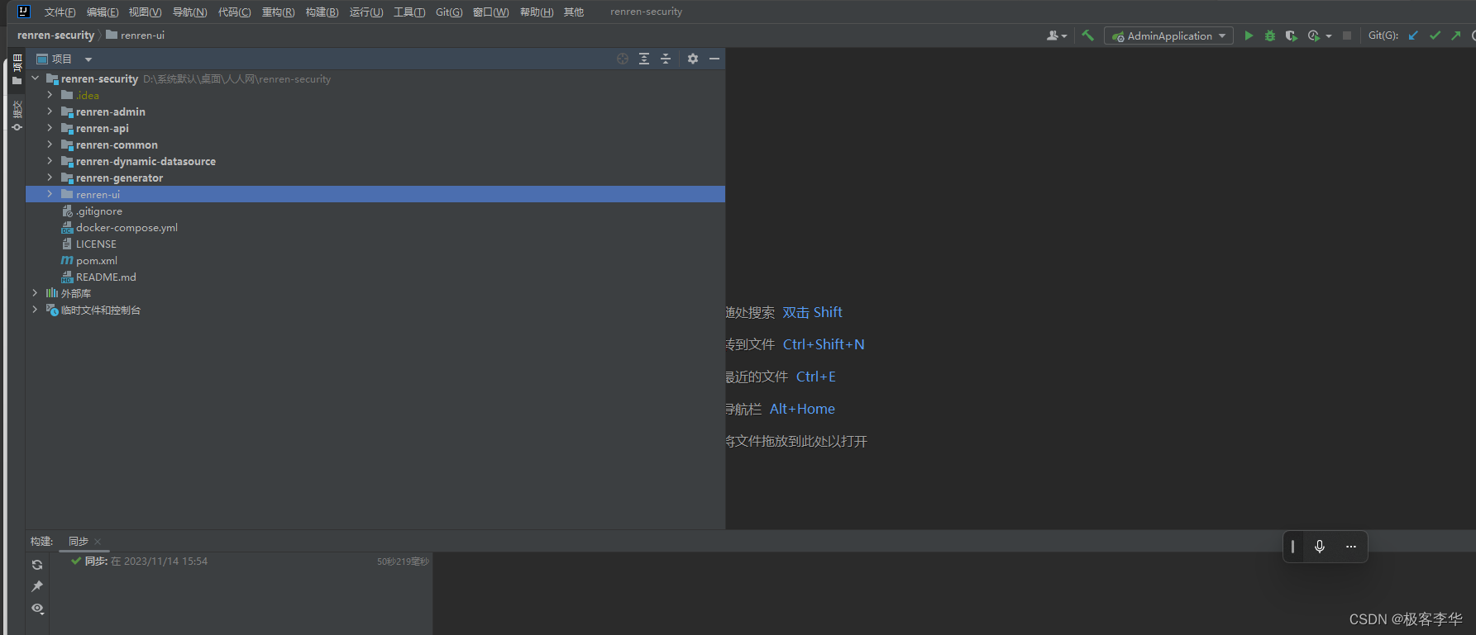Open the 窗口(W) menu

click(490, 12)
